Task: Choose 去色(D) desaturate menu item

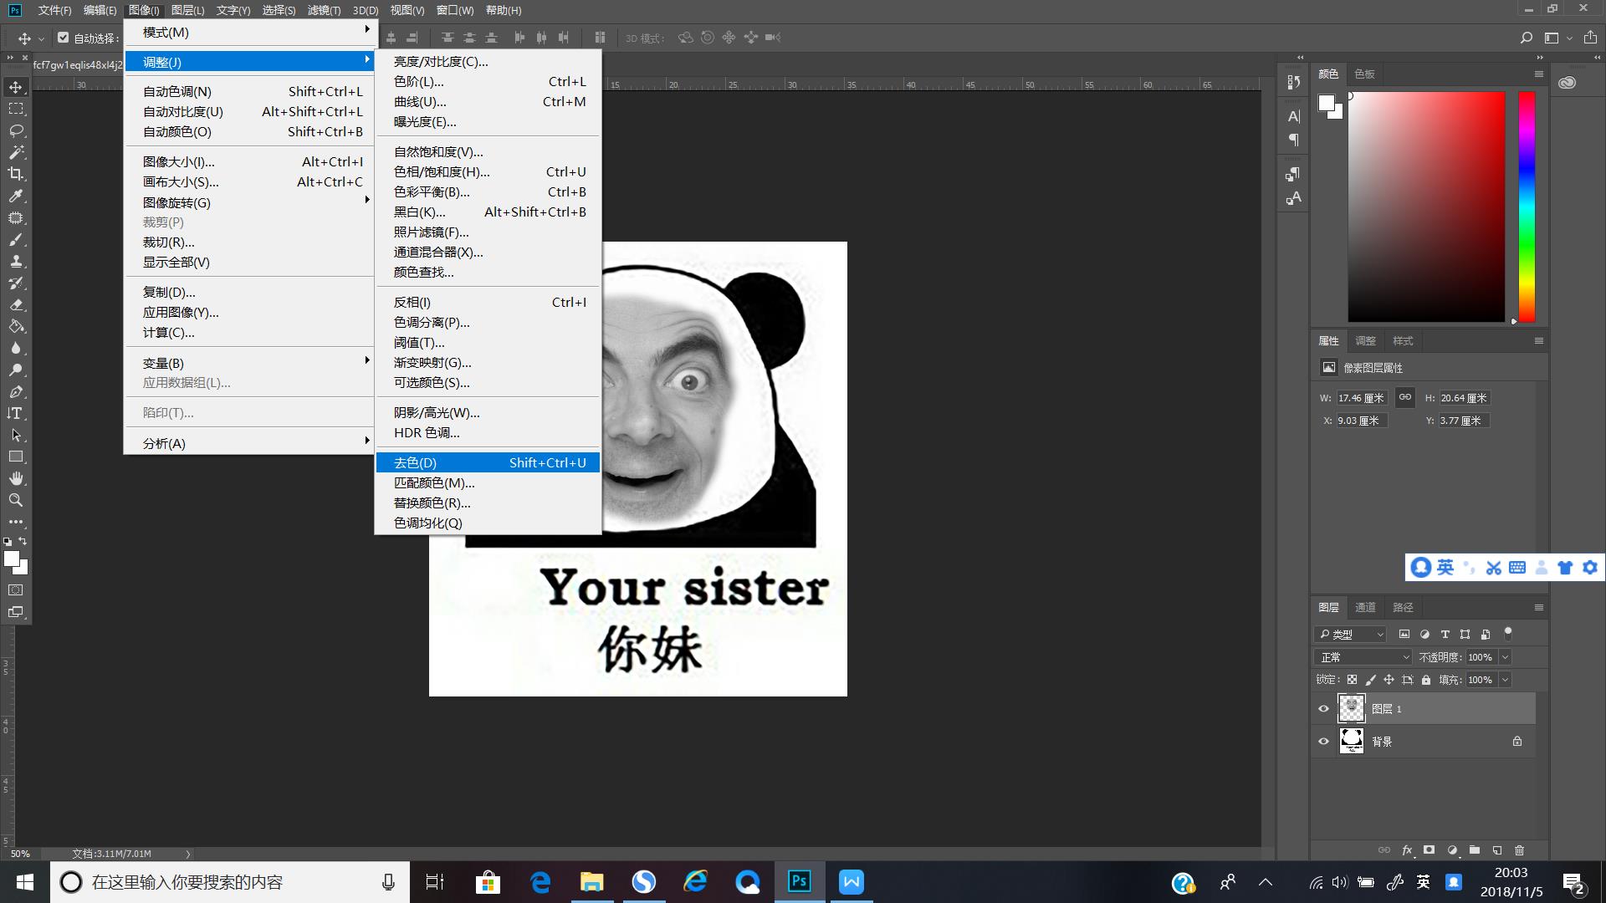Action: click(488, 462)
